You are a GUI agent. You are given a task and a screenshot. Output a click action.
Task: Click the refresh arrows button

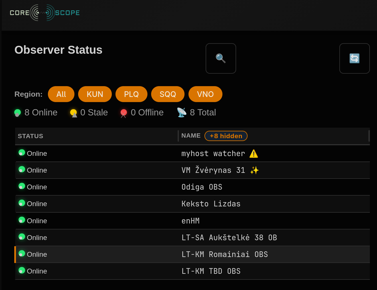coord(354,58)
